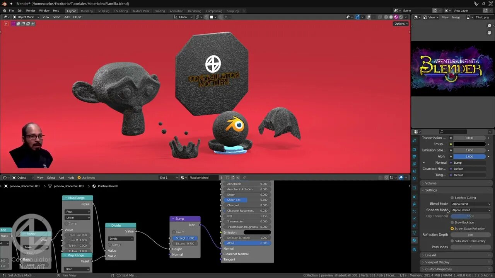495x278 pixels.
Task: Enable Subsurface Translucency checkbox
Action: (452, 241)
